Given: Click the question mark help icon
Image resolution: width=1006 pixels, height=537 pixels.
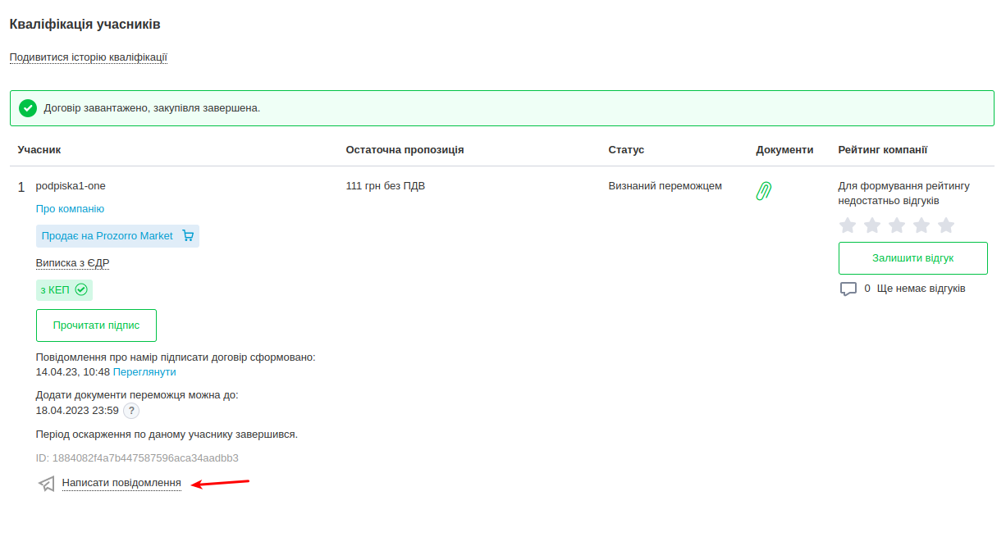Looking at the screenshot, I should [131, 411].
